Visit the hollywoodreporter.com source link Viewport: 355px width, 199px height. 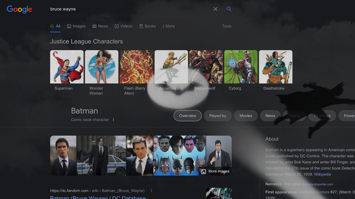(317, 184)
